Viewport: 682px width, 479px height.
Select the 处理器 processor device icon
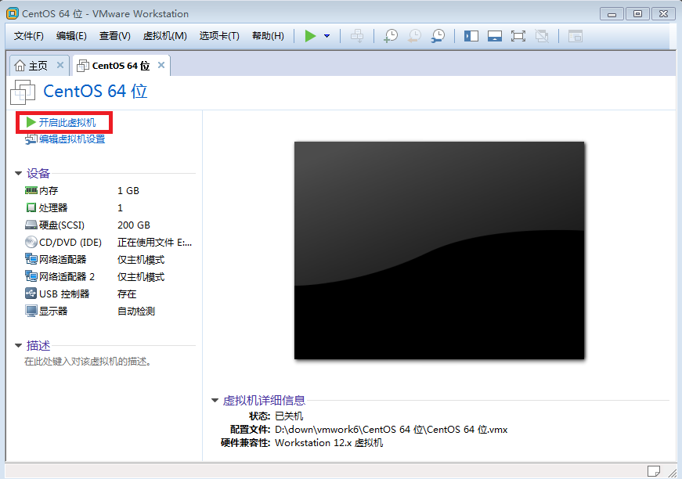pyautogui.click(x=31, y=207)
